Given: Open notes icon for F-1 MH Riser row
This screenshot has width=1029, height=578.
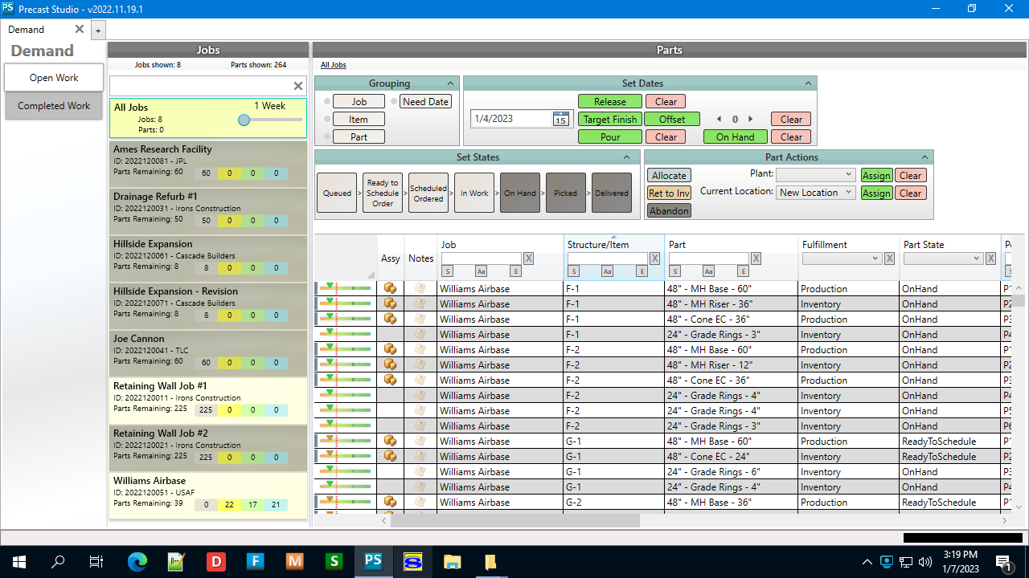Looking at the screenshot, I should 420,303.
